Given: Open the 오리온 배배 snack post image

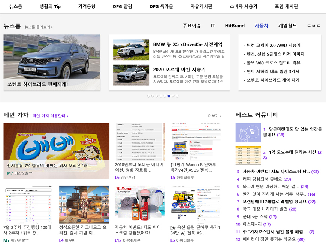Looking at the screenshot, I should coord(56,151).
